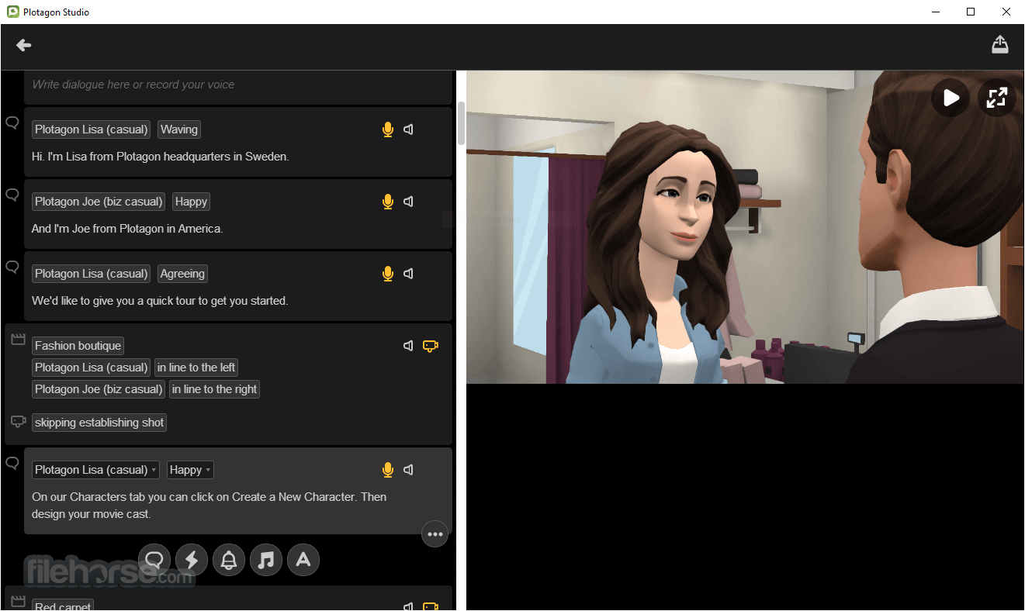This screenshot has width=1025, height=611.
Task: Click the Waving emotion tag
Action: (179, 129)
